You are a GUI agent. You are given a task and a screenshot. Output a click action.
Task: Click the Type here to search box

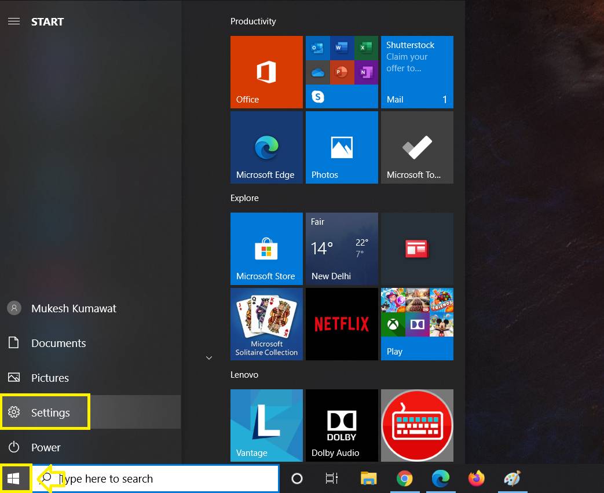(x=156, y=479)
